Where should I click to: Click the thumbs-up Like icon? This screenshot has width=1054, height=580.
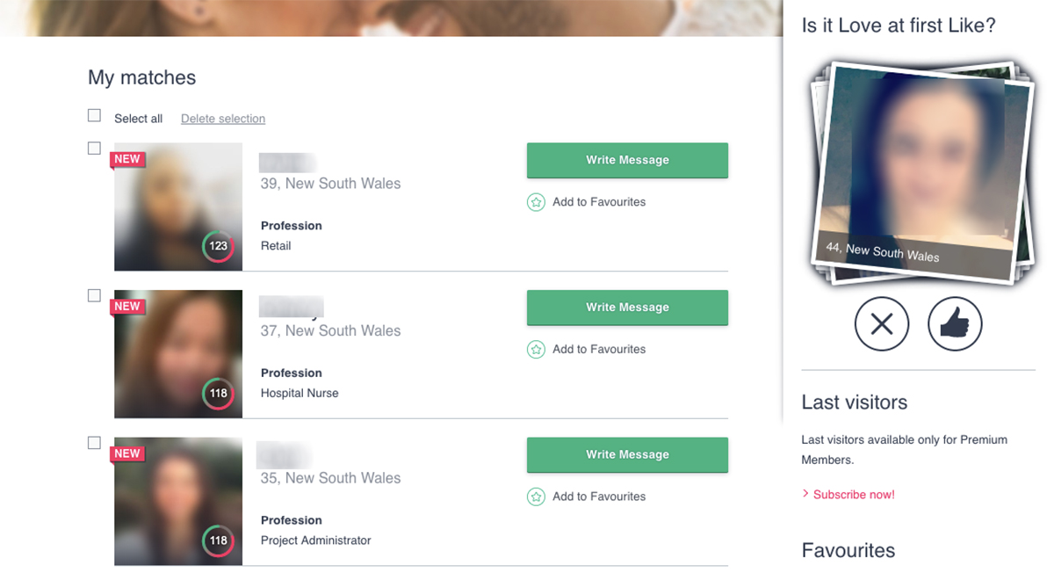coord(955,324)
